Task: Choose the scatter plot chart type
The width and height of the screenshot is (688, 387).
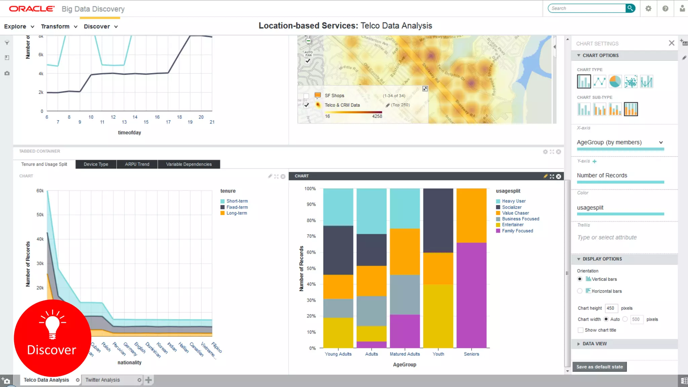Action: (631, 82)
